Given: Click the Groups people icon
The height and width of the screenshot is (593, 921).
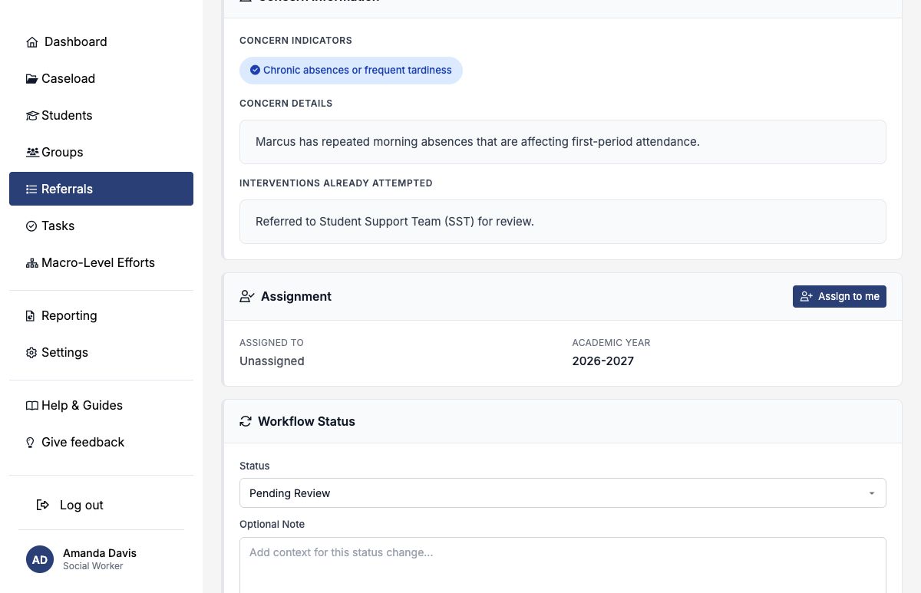Looking at the screenshot, I should (x=32, y=153).
